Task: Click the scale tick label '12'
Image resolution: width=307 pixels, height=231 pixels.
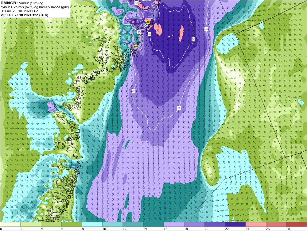Action: pos(125,229)
